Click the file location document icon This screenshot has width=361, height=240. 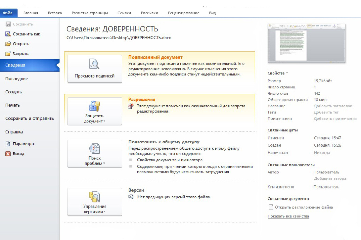271,207
